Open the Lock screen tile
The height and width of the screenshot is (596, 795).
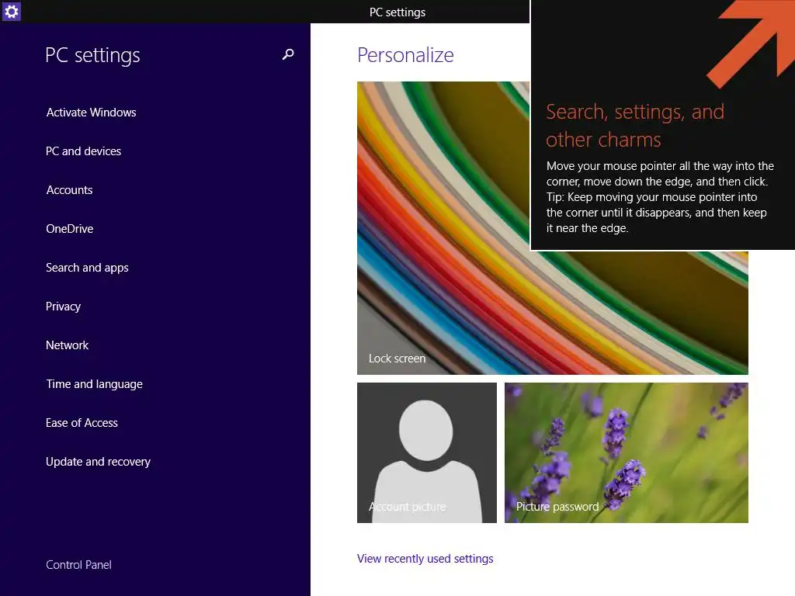tap(552, 228)
